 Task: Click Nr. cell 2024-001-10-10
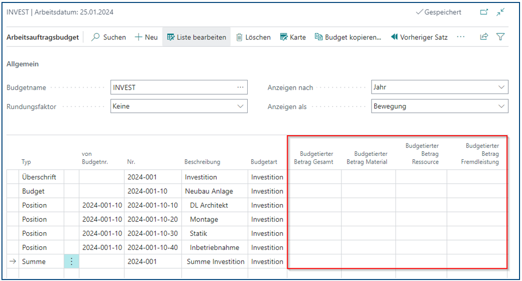(x=153, y=205)
